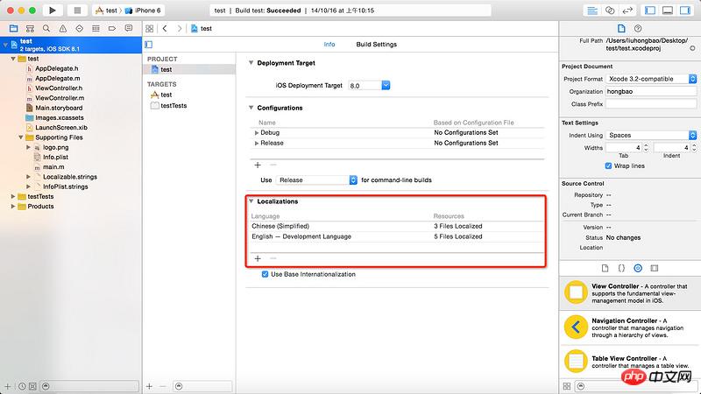701x394 pixels.
Task: Toggle the Wrap lines checkbox
Action: [608, 165]
